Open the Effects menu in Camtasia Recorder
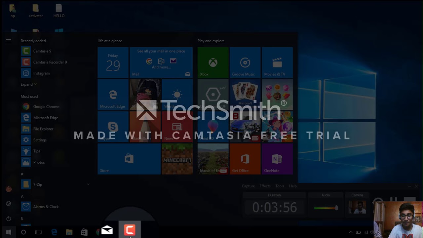423x238 pixels. [x=265, y=186]
